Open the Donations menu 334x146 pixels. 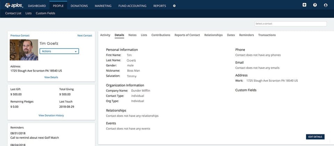point(79,6)
